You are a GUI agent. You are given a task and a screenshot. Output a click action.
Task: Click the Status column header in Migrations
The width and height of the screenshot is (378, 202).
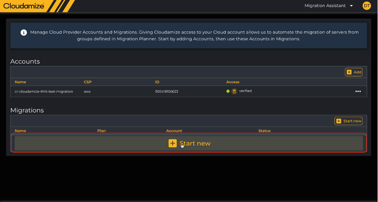[264, 131]
